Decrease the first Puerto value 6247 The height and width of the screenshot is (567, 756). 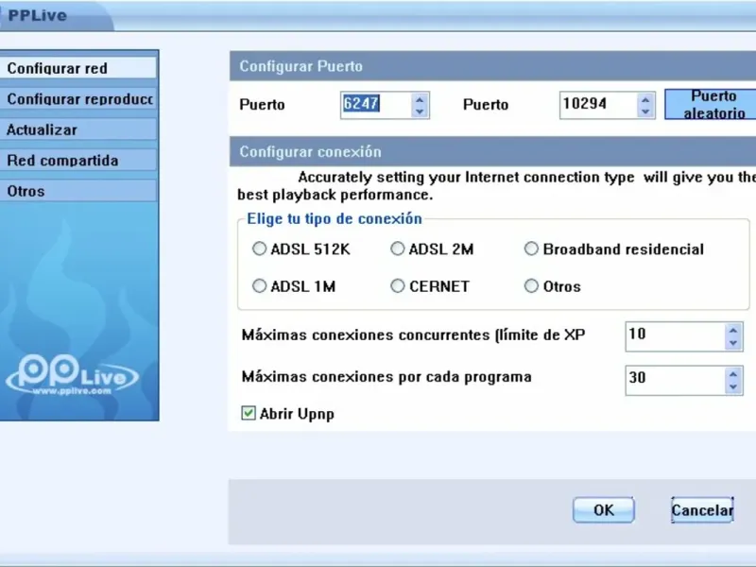[x=420, y=112]
